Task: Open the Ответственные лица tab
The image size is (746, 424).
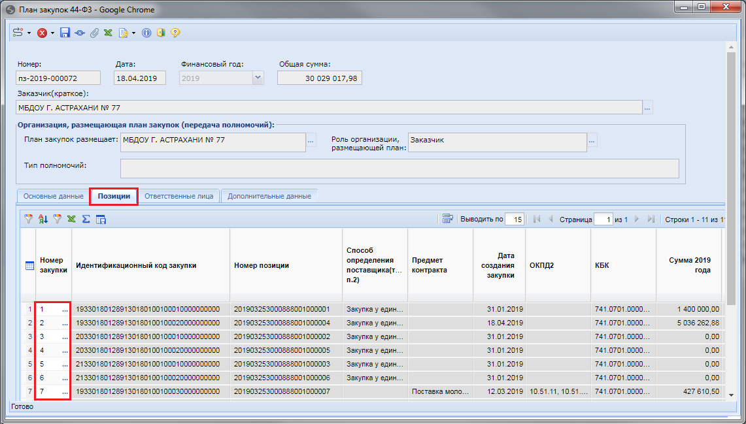Action: pyautogui.click(x=178, y=196)
